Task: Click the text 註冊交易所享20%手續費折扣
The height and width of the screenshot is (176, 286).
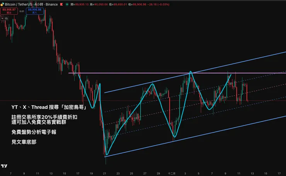Action: [x=44, y=117]
